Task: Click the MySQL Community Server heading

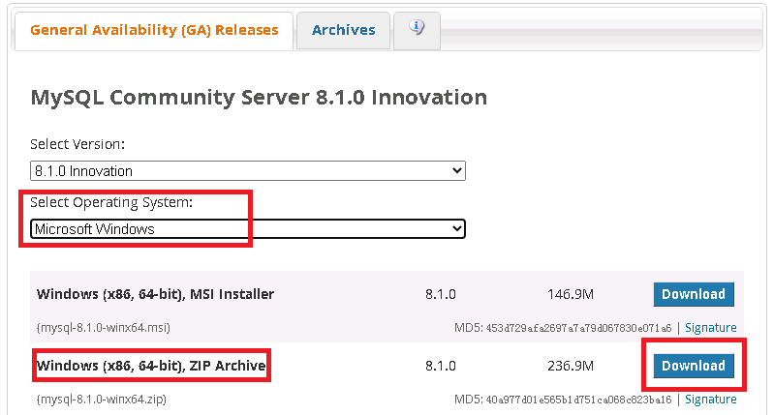Action: [x=259, y=98]
